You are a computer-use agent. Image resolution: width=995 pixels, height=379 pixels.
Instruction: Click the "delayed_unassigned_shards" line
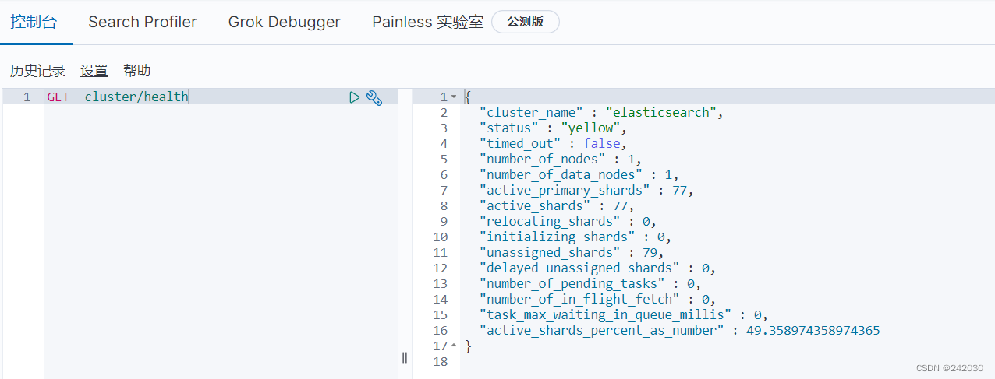(x=598, y=268)
